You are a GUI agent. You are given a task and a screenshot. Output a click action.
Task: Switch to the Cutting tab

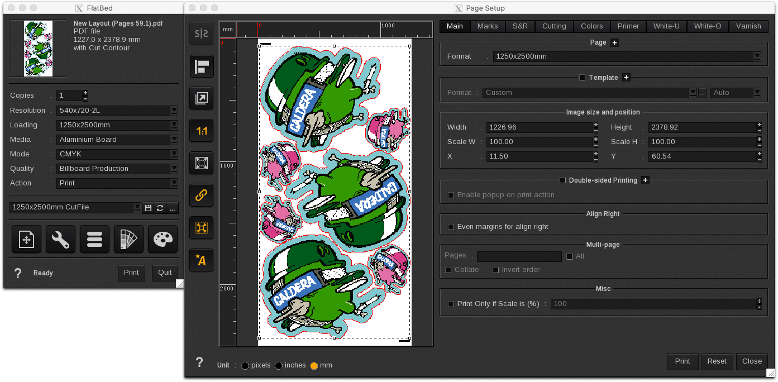pos(553,26)
